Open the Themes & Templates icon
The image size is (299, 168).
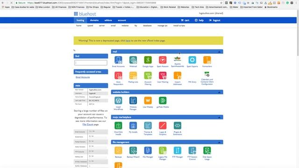coord(148,126)
